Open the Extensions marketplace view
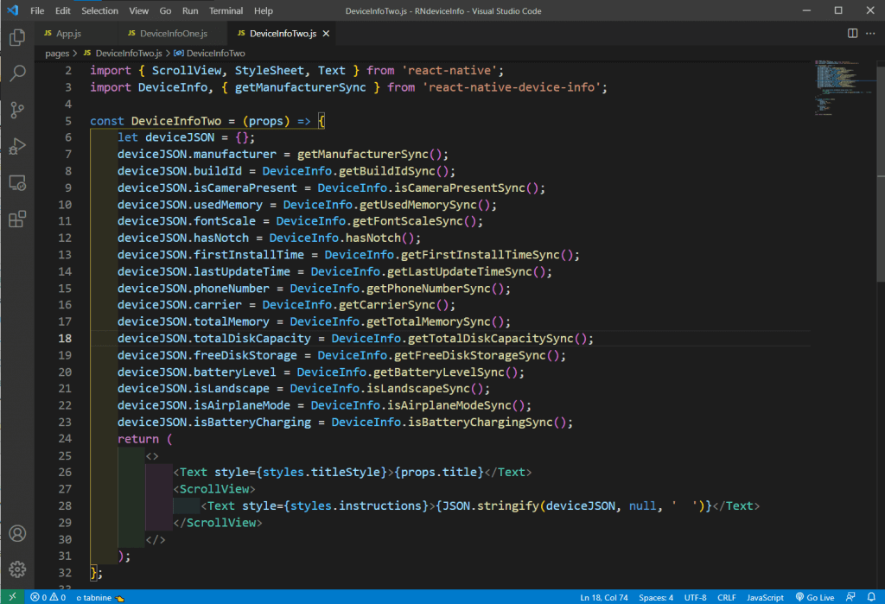Image resolution: width=885 pixels, height=604 pixels. (x=16, y=219)
